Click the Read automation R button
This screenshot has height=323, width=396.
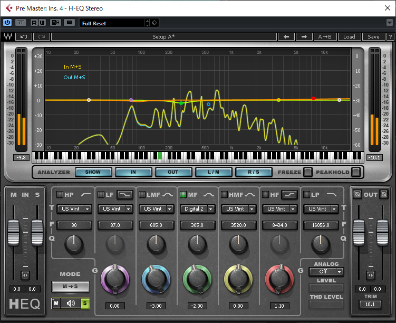click(34, 23)
